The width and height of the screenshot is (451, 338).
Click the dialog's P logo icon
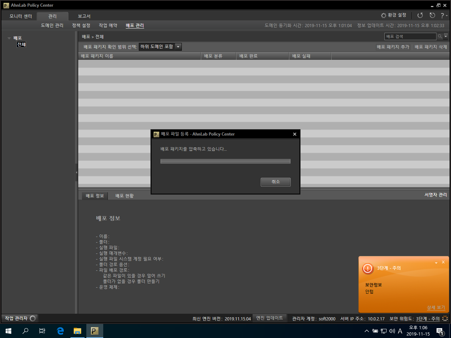156,134
